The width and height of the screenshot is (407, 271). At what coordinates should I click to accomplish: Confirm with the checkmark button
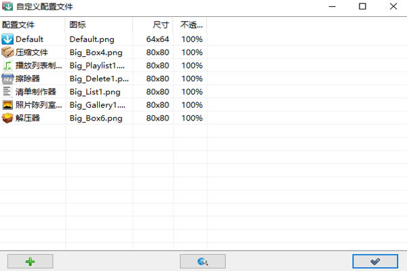point(375,261)
